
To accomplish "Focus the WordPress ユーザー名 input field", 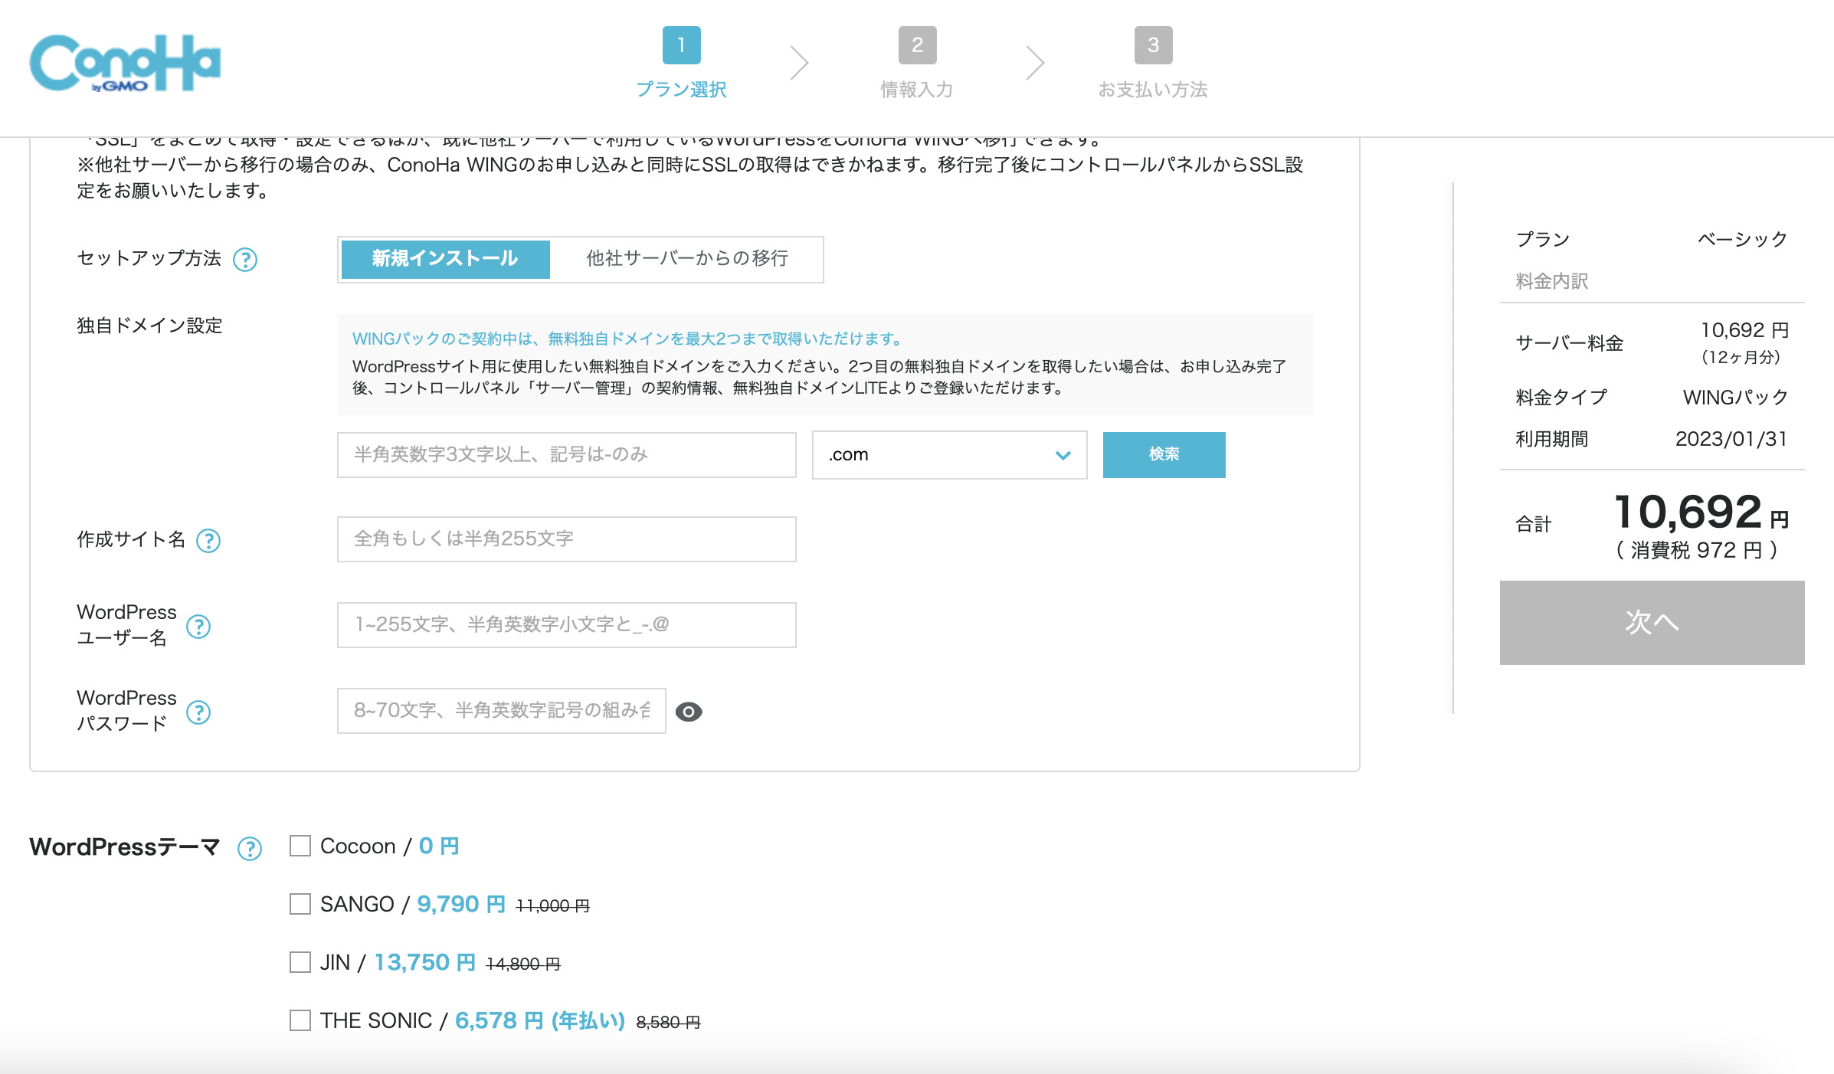I will pos(567,625).
